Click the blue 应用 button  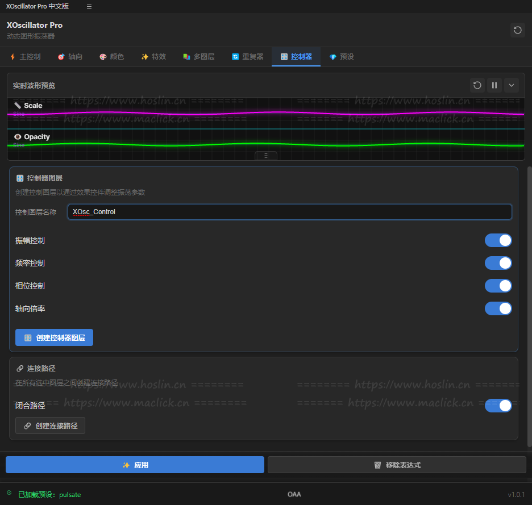point(135,465)
